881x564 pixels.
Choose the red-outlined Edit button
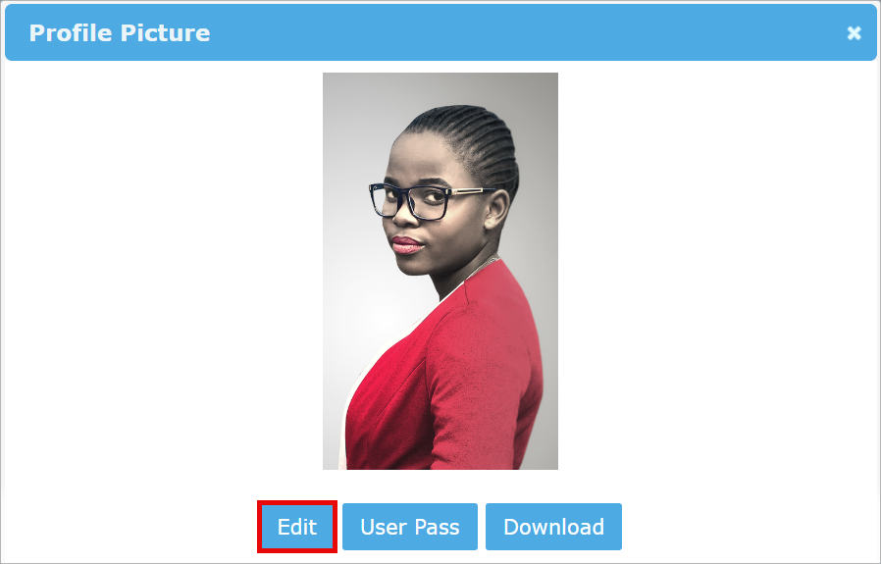tap(297, 527)
